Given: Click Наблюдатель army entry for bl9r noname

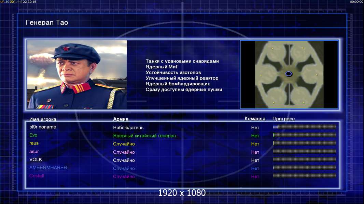Looking at the screenshot, I should click(128, 128).
